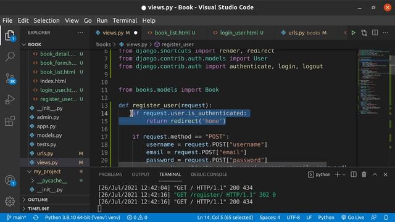Expand the __pycache__ folder
This screenshot has width=395, height=222.
click(55, 181)
